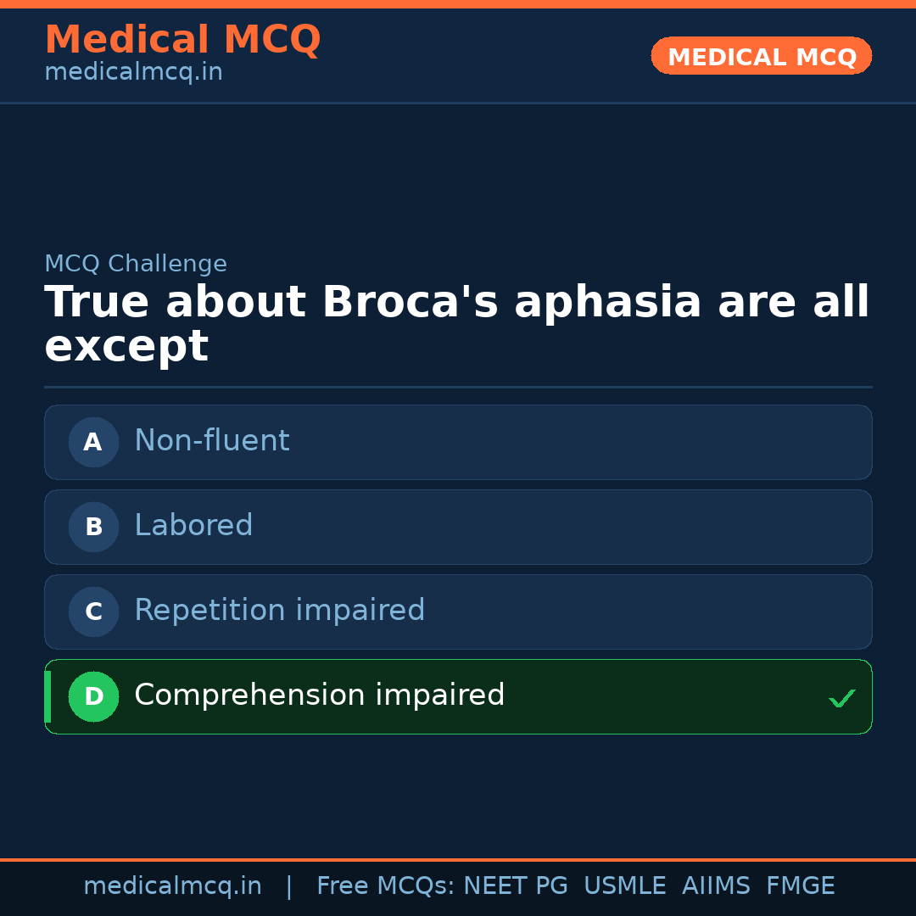Viewport: 916px width, 916px height.
Task: Click the green letter D circle badge
Action: 93,696
